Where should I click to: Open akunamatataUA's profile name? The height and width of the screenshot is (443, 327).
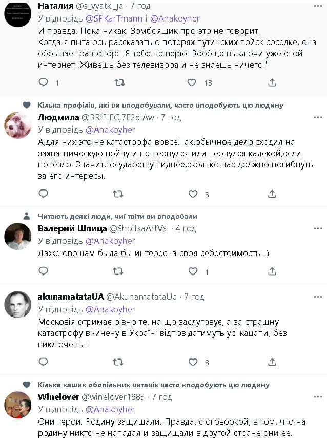point(71,297)
